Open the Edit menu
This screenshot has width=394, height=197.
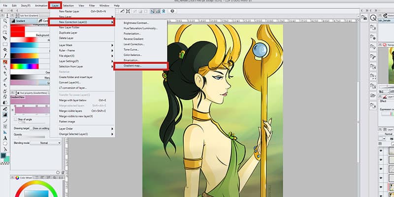[x=14, y=5]
